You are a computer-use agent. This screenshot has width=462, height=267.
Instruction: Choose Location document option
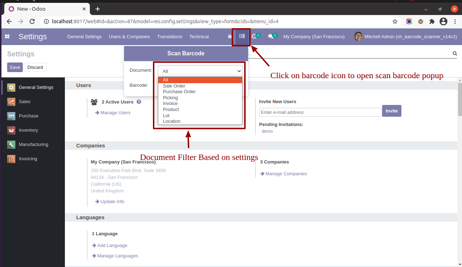(x=200, y=121)
